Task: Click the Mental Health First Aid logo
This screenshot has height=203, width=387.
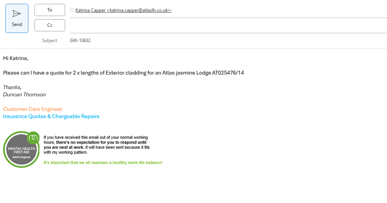Action: (x=21, y=150)
